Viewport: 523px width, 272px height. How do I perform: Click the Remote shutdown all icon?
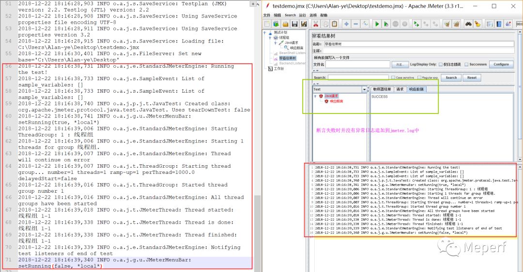click(x=435, y=24)
